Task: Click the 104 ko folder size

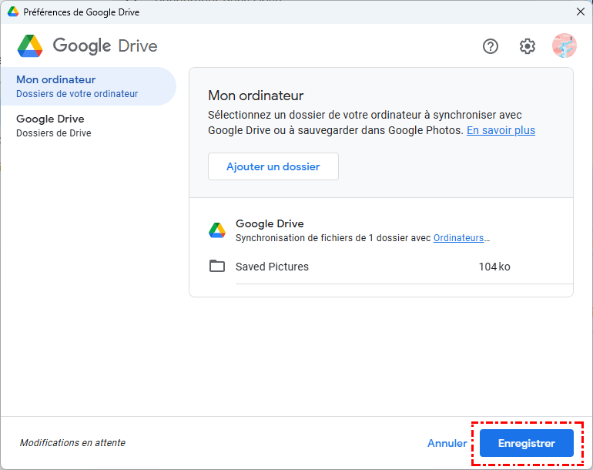Action: pyautogui.click(x=494, y=267)
